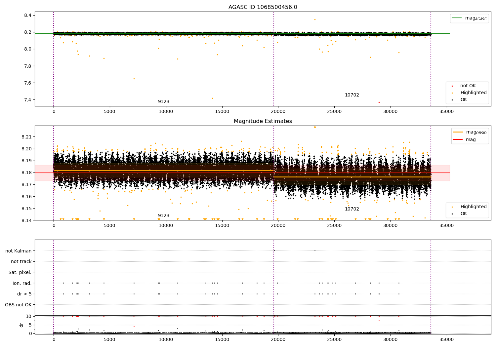Click red 'not OK' legend marker in top plot
The image size is (496, 347).
point(452,86)
